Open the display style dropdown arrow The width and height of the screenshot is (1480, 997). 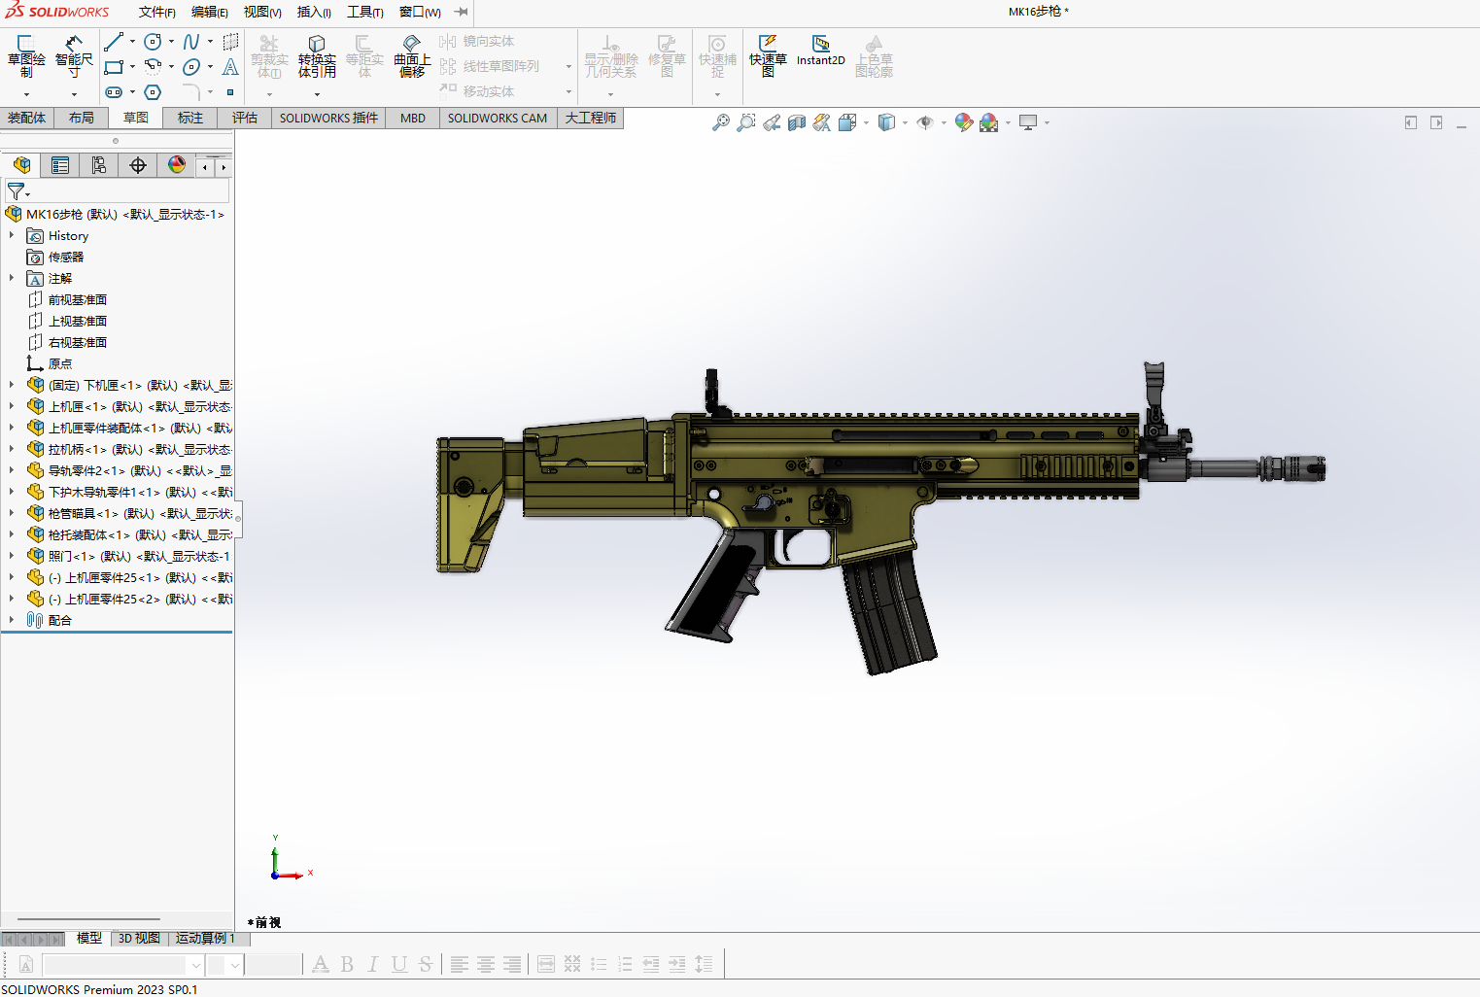click(905, 122)
